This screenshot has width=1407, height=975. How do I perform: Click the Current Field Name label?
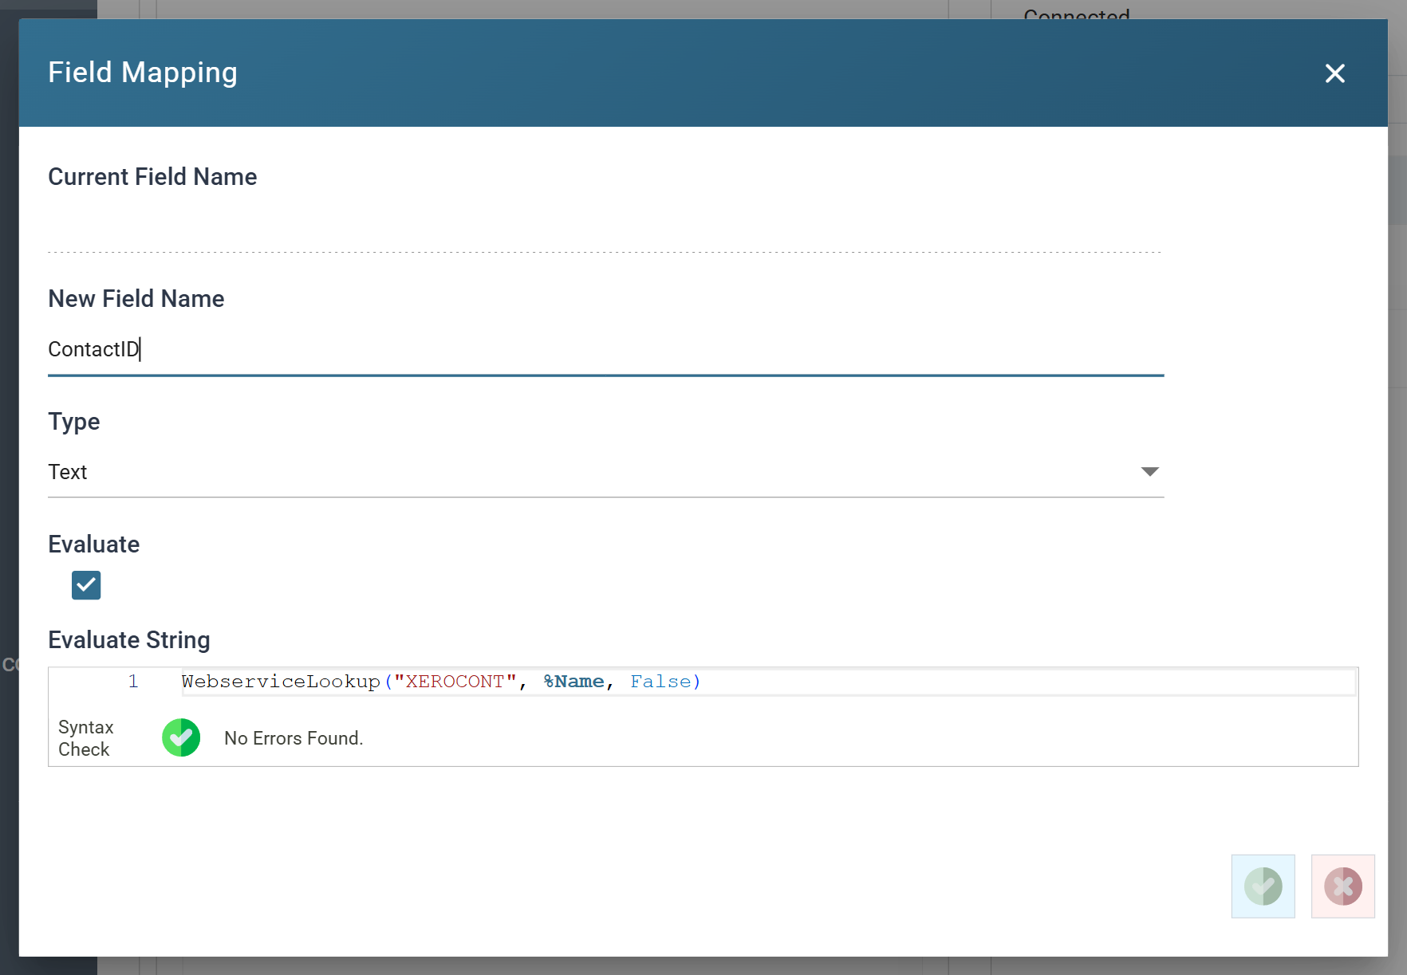point(152,177)
